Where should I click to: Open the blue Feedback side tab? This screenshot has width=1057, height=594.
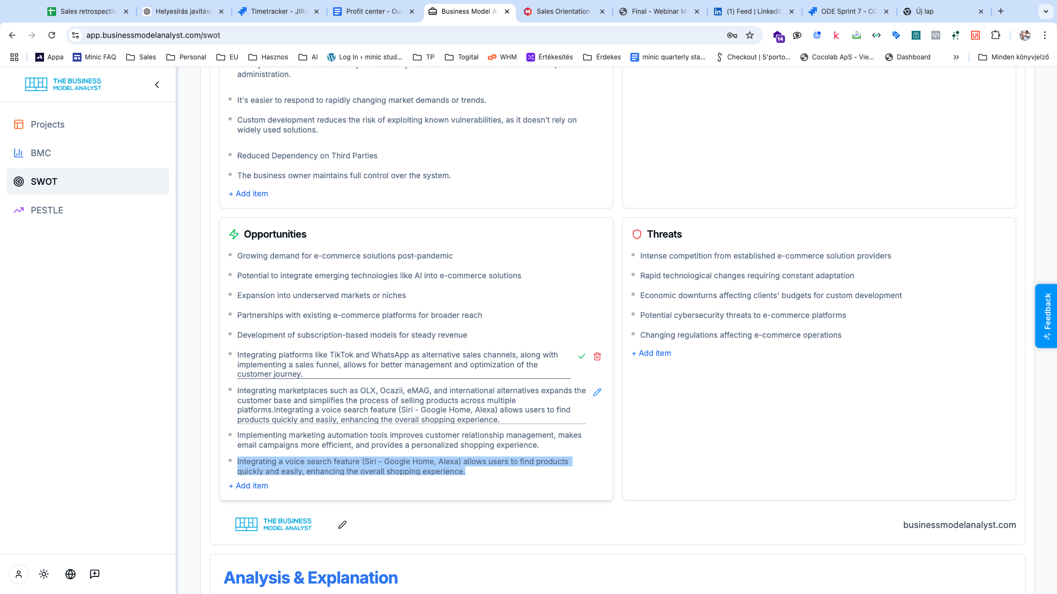(x=1047, y=316)
